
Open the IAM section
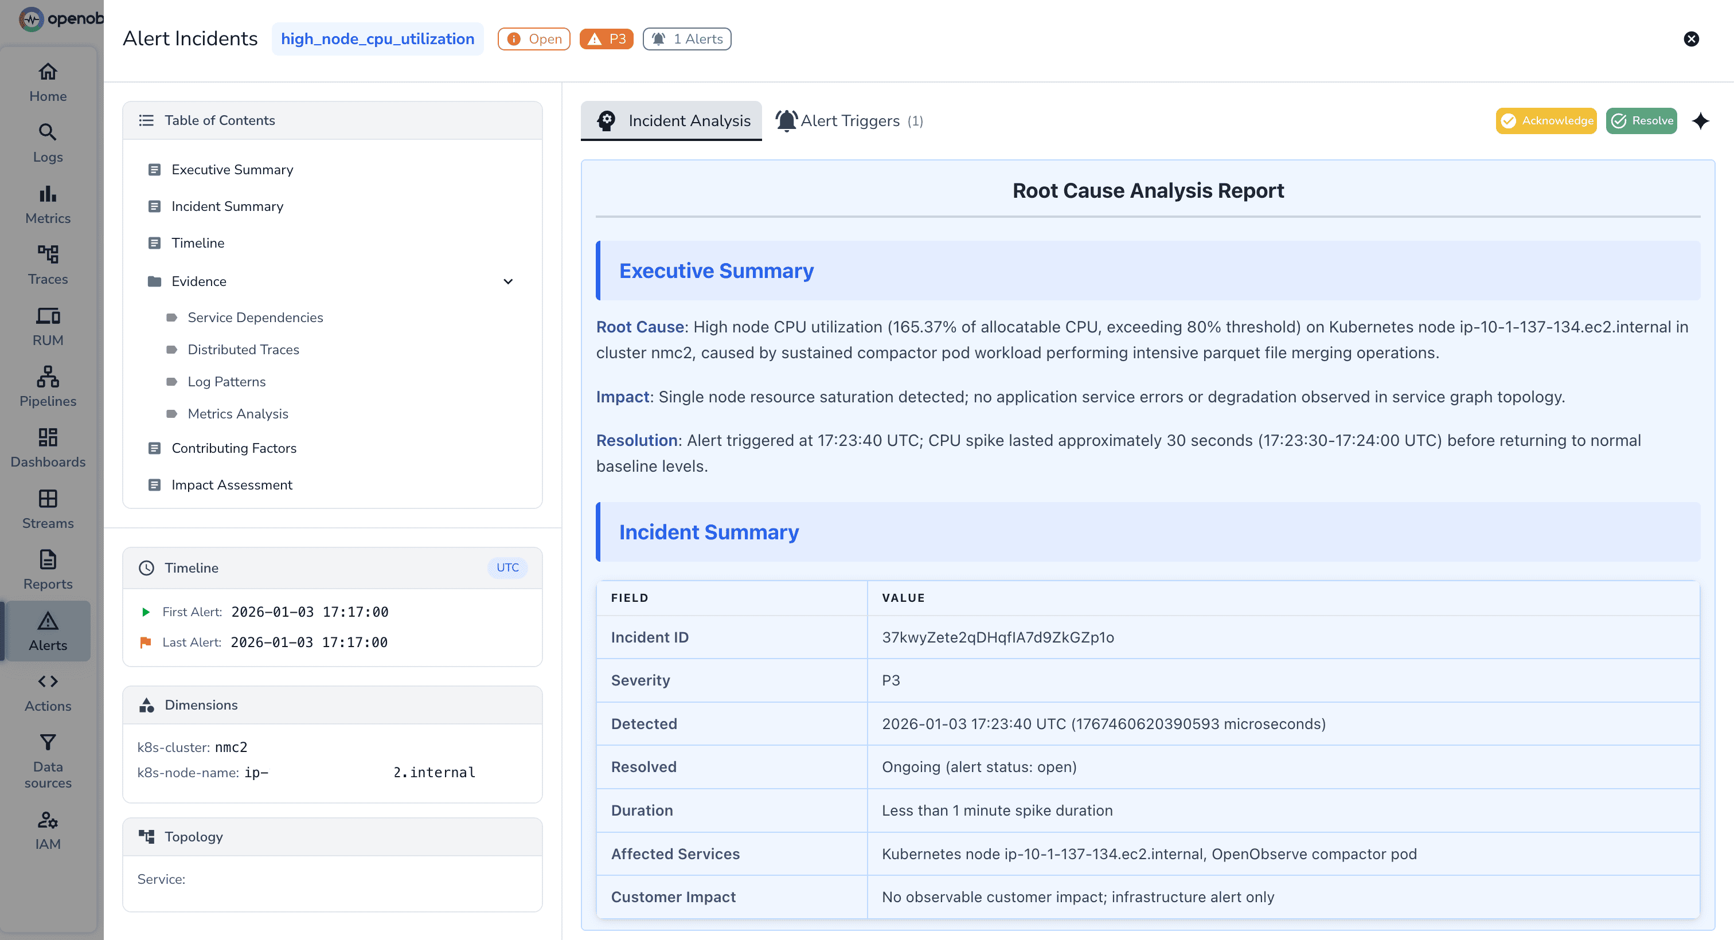point(47,829)
